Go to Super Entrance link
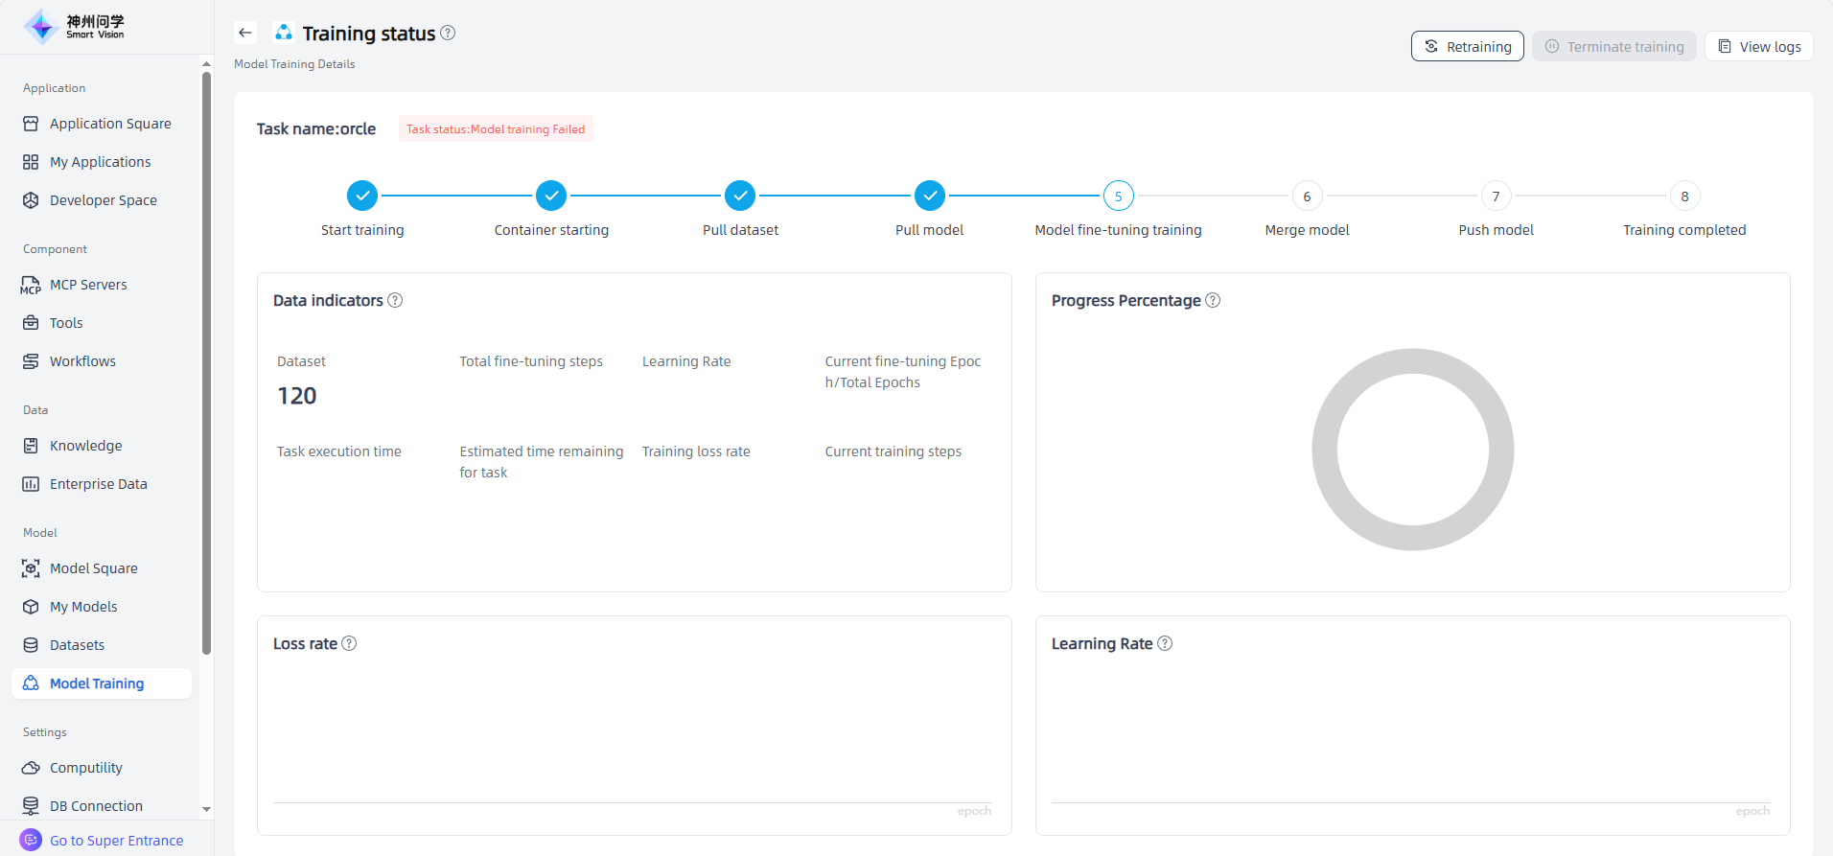Viewport: 1833px width, 856px height. (x=116, y=841)
